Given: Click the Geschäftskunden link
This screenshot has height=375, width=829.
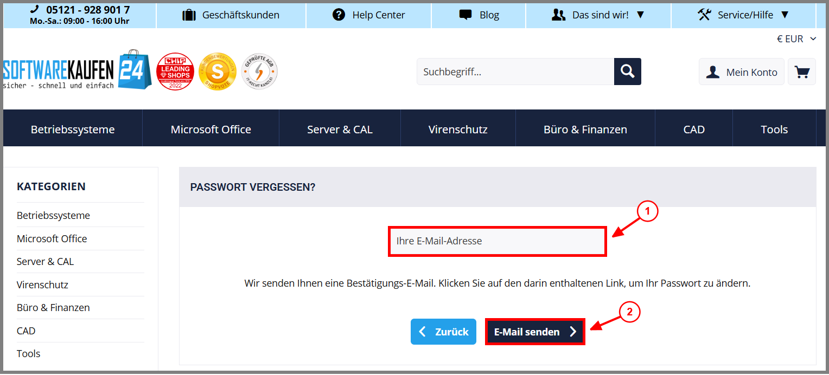Looking at the screenshot, I should point(241,15).
